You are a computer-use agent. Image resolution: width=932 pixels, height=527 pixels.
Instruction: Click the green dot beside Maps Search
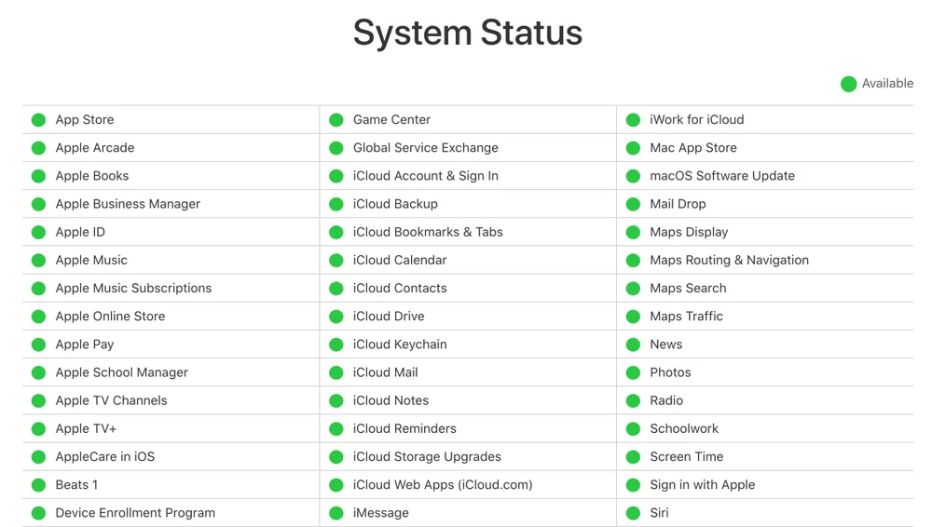(x=633, y=289)
